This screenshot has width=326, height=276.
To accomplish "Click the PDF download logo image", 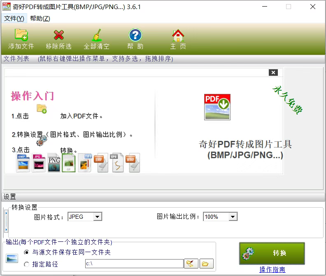I will tap(217, 107).
